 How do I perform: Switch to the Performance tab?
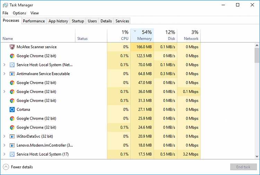(34, 21)
